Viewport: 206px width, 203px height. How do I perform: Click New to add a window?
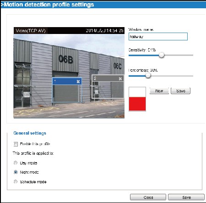pos(159,91)
